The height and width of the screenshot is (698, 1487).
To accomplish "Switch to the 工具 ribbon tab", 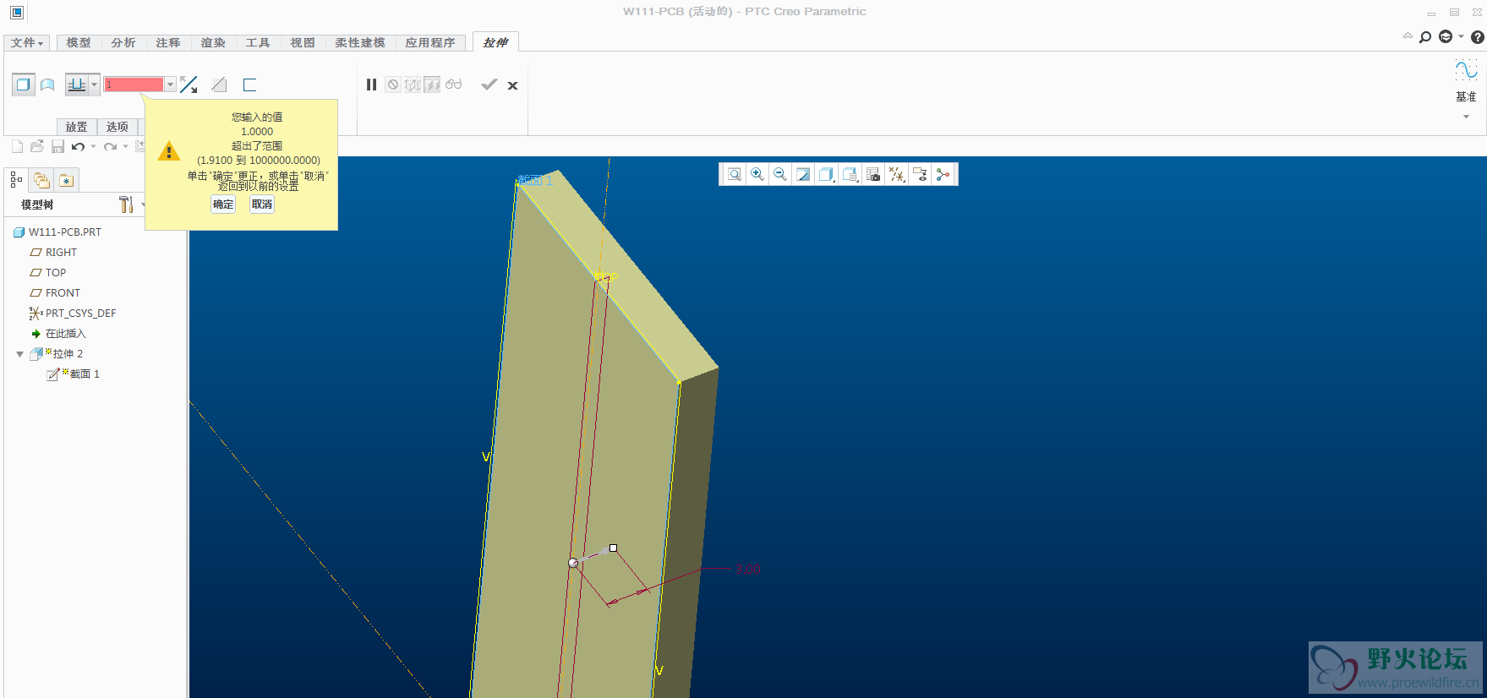I will click(258, 43).
